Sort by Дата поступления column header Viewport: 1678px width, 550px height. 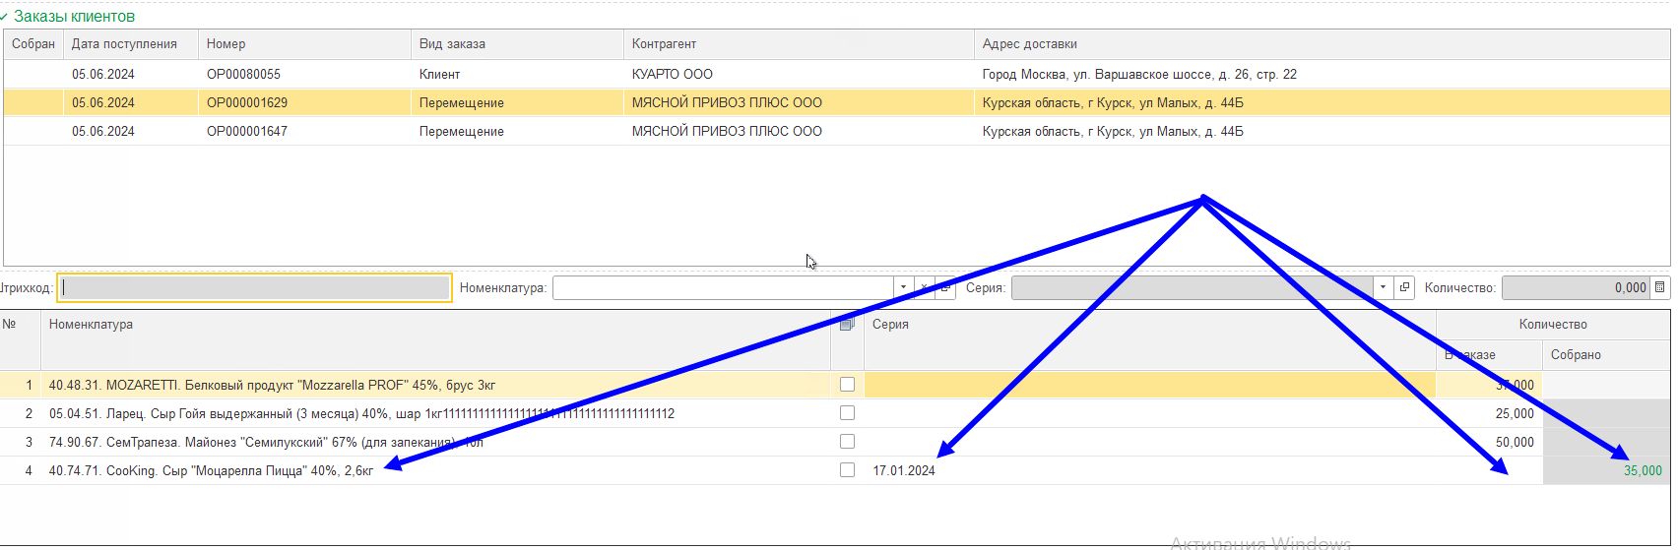[x=131, y=43]
